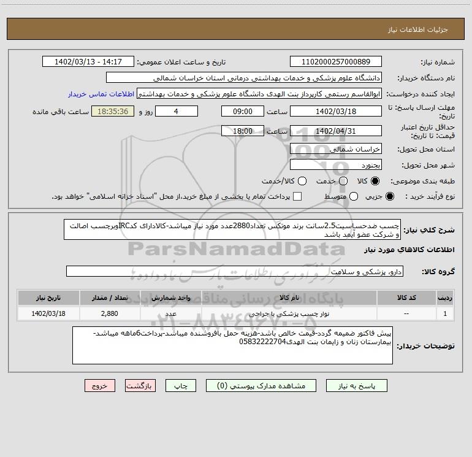Screen dimensions: 472x457
Task: Click the response deadline date 1402/03/18 field
Action: 336,111
